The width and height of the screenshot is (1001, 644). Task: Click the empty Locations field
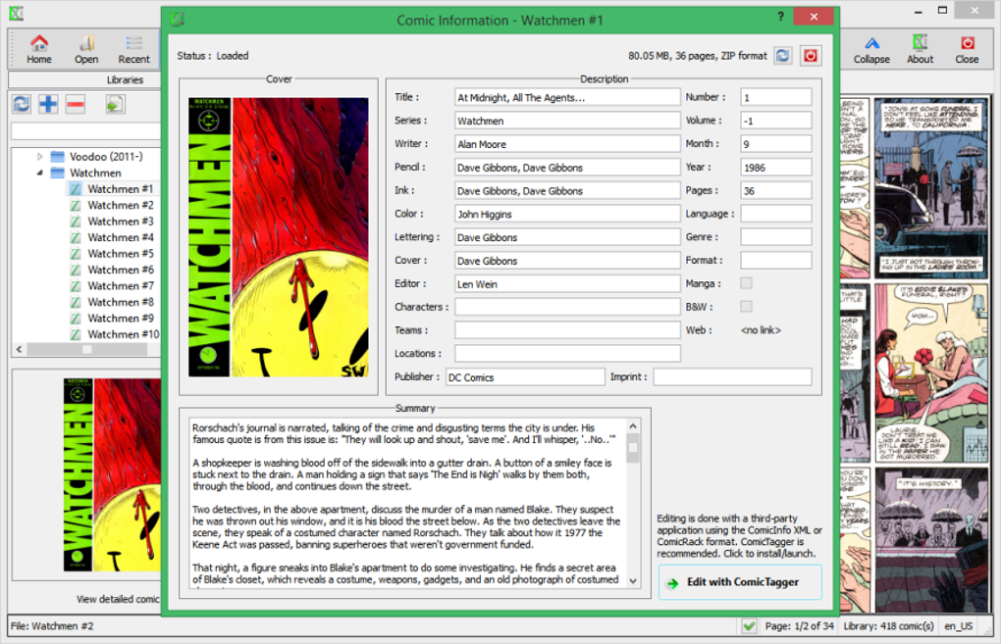pyautogui.click(x=567, y=353)
